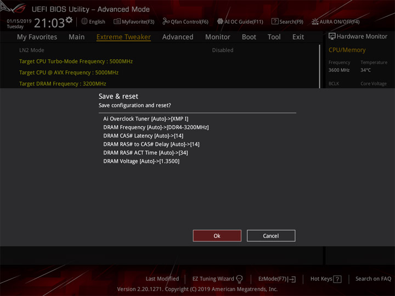Image resolution: width=395 pixels, height=296 pixels.
Task: Click the ROG logo icon
Action: click(13, 8)
